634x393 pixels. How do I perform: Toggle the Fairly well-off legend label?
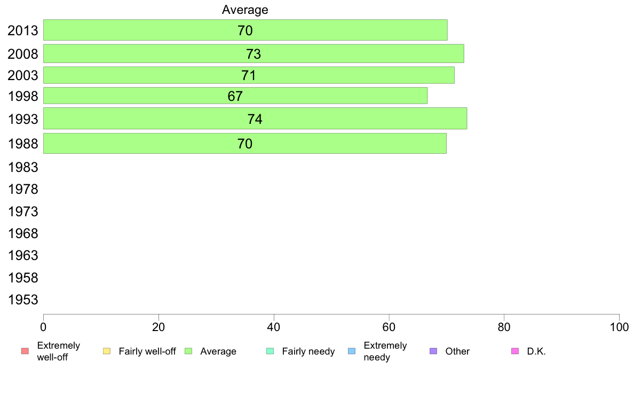click(147, 351)
